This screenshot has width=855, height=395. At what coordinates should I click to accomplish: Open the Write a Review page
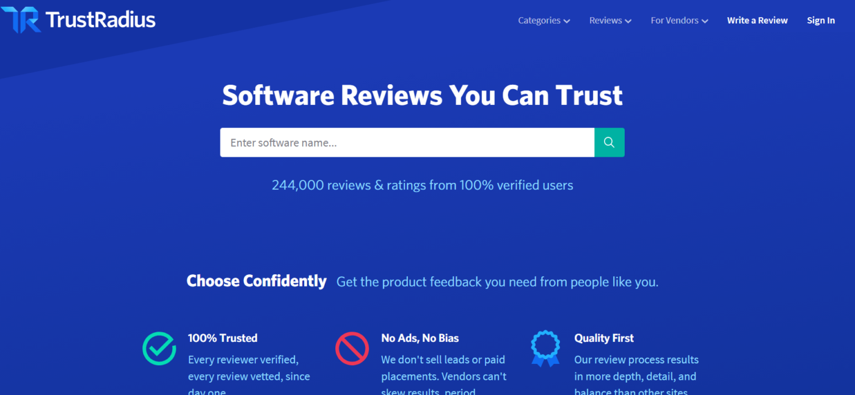(757, 21)
